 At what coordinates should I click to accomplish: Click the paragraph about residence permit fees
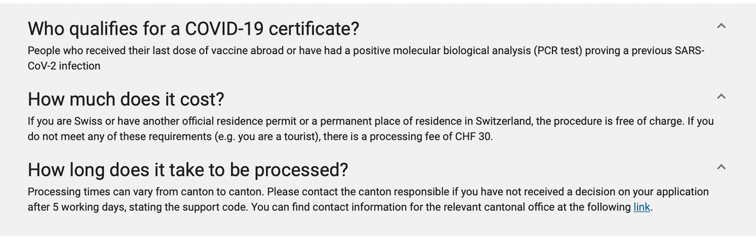pos(370,128)
